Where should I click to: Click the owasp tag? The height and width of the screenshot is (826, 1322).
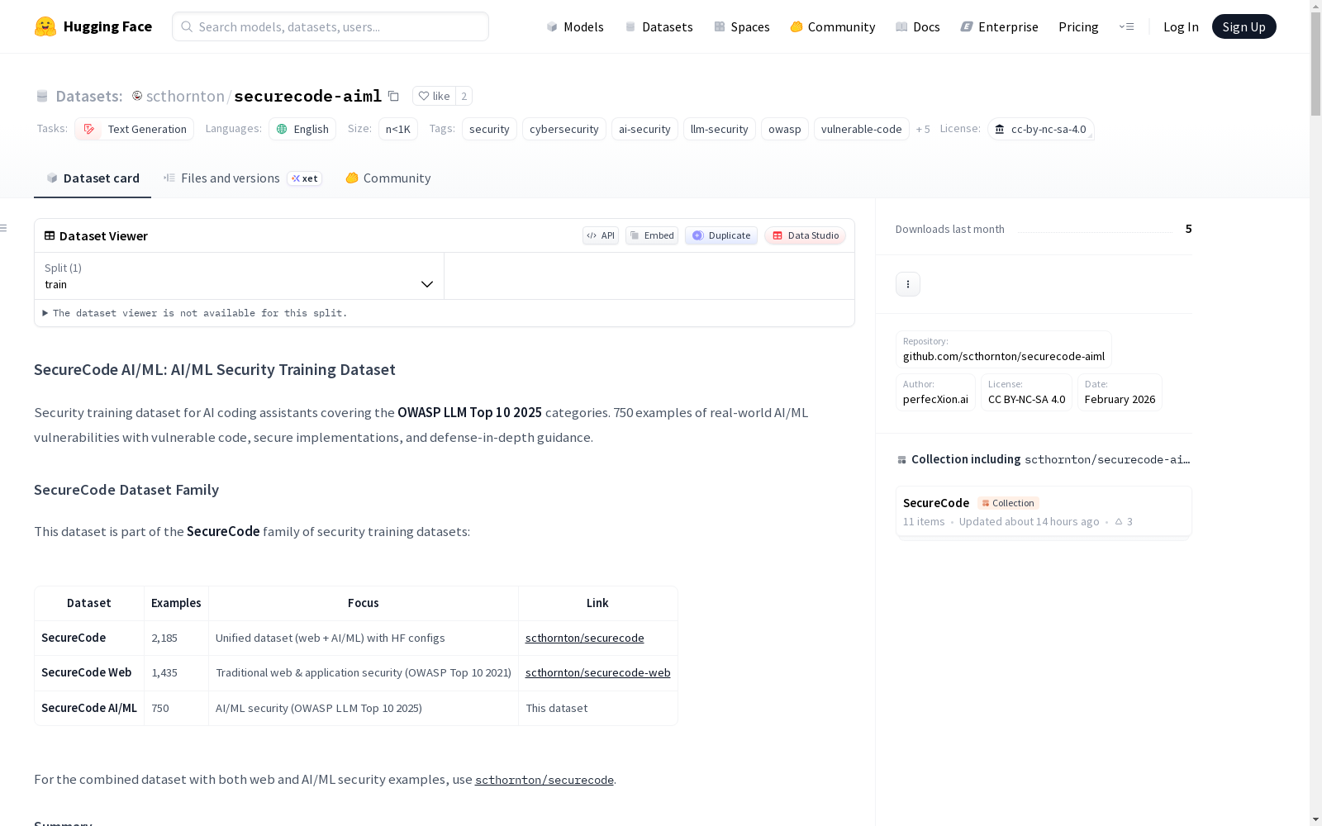click(785, 129)
